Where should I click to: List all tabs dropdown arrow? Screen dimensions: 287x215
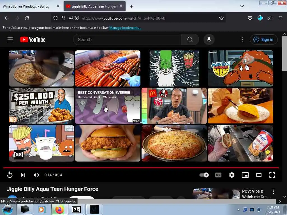pyautogui.click(x=242, y=6)
